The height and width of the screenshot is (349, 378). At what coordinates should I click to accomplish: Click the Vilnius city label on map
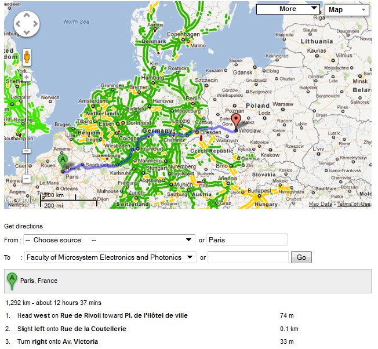point(344,56)
